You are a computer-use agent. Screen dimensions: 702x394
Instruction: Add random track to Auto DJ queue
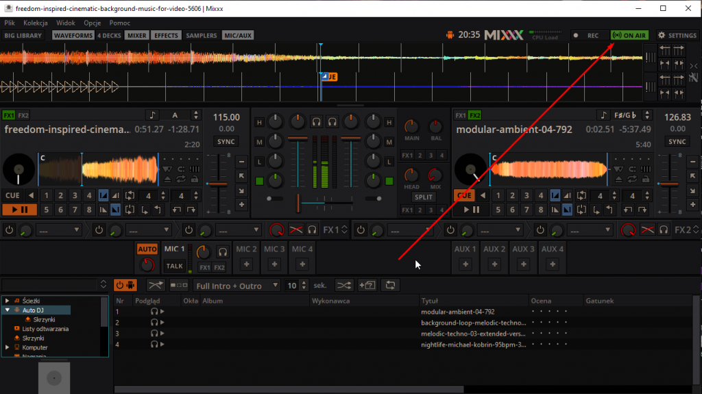[367, 285]
